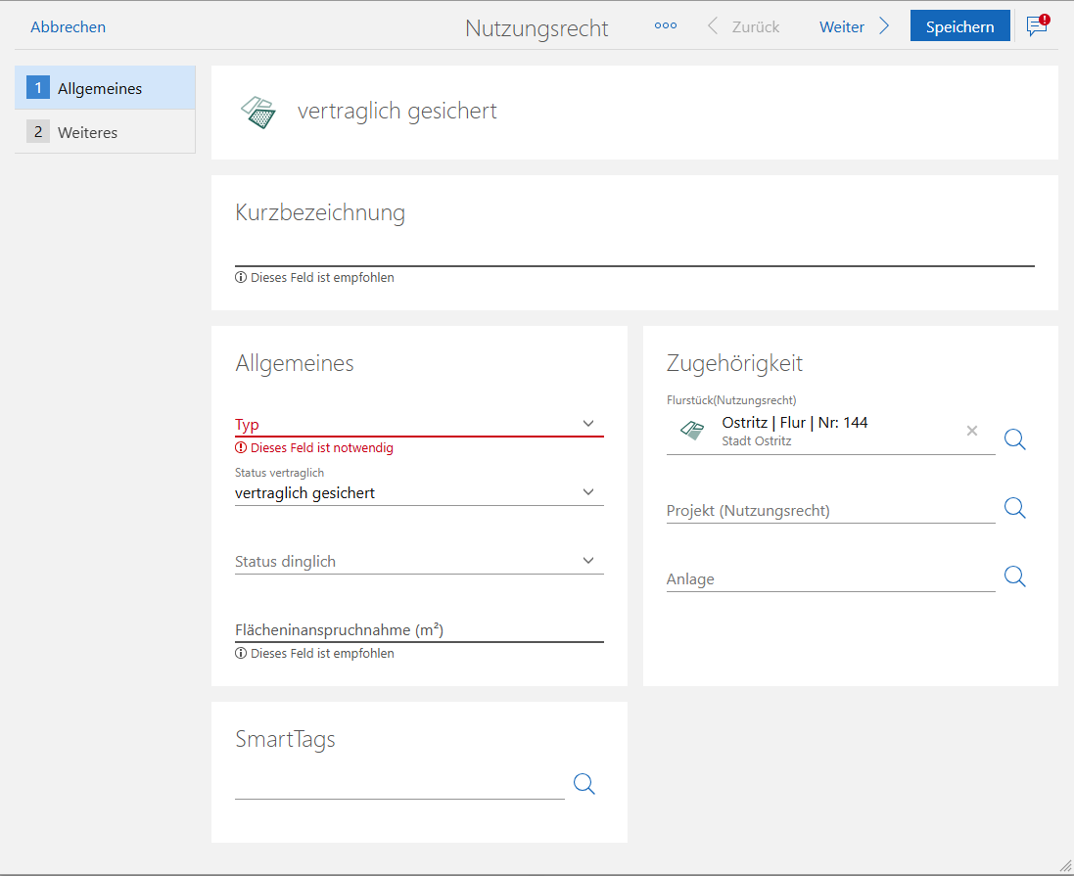Click the Nutzungsrecht header parcel icon
Viewport: 1074px width, 876px height.
point(258,113)
